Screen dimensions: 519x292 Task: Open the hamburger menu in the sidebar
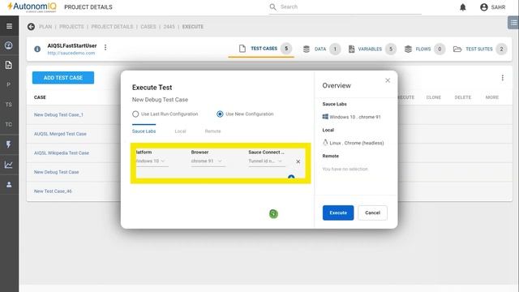point(9,26)
